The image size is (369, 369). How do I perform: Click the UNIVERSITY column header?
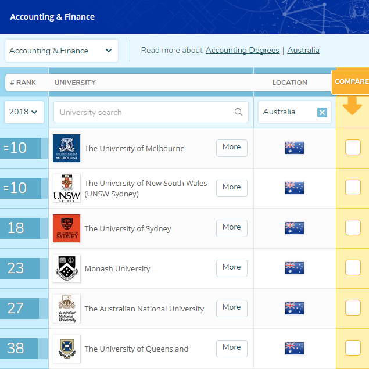75,83
